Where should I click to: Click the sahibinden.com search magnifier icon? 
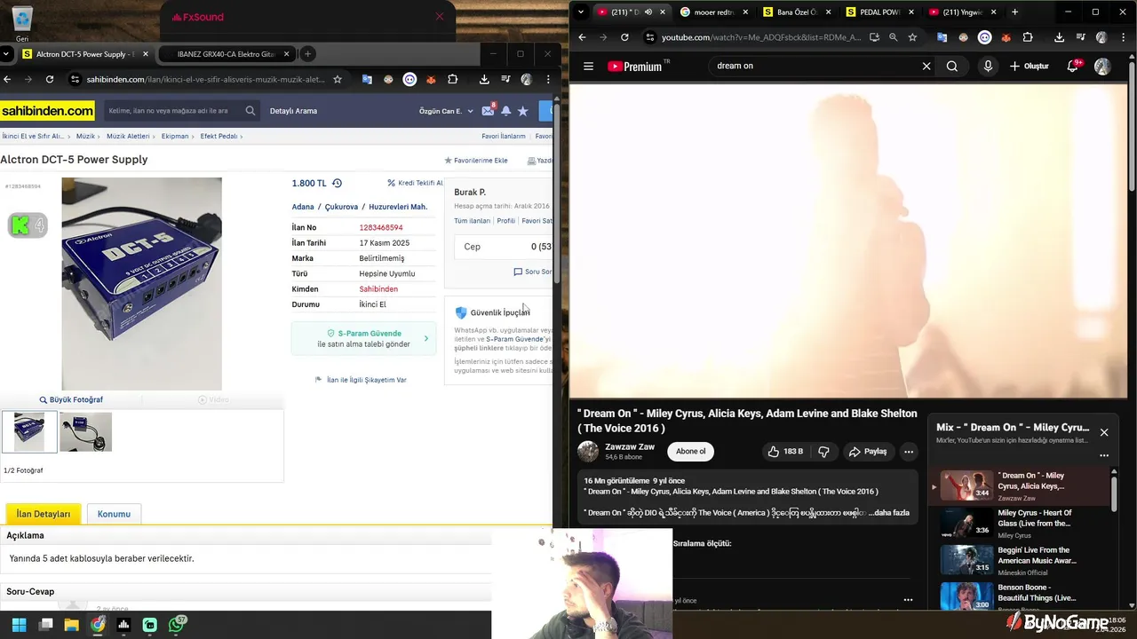tap(250, 111)
